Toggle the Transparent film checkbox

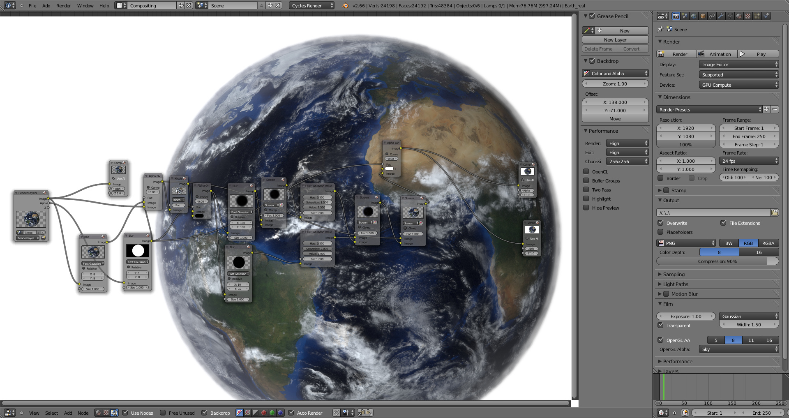click(661, 325)
